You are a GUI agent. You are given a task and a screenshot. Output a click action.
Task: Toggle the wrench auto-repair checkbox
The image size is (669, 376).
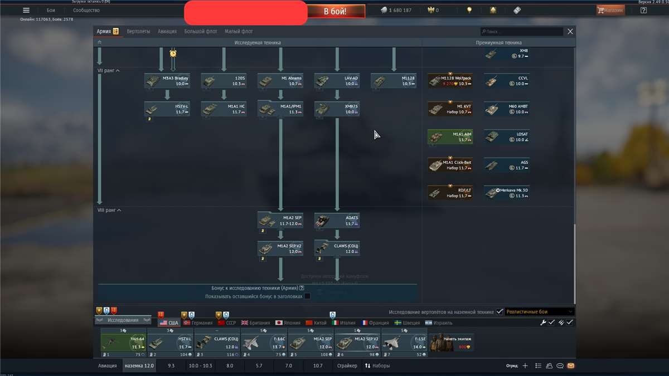[551, 323]
